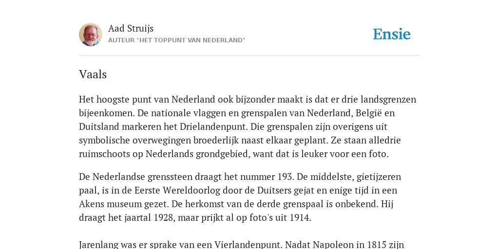
Task: Click the author name Aad Struijs
Action: 131,28
